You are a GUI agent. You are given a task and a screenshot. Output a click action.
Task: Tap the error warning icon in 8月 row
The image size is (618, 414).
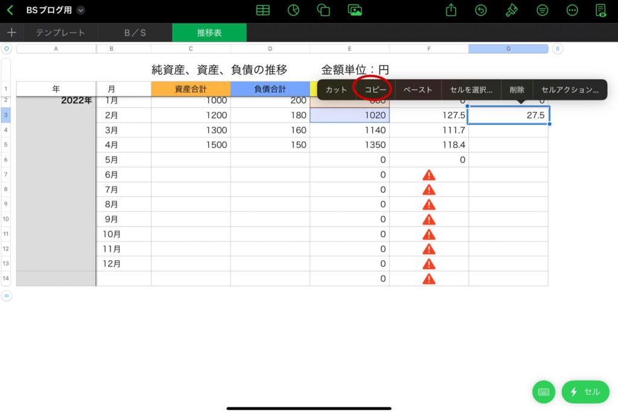tap(429, 205)
